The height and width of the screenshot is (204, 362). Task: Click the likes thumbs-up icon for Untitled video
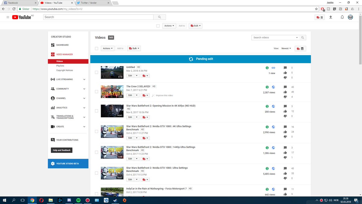pos(285,73)
